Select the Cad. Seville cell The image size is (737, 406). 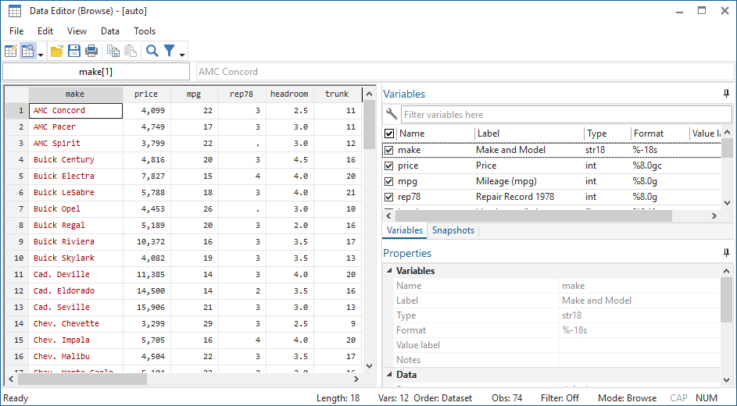point(76,307)
